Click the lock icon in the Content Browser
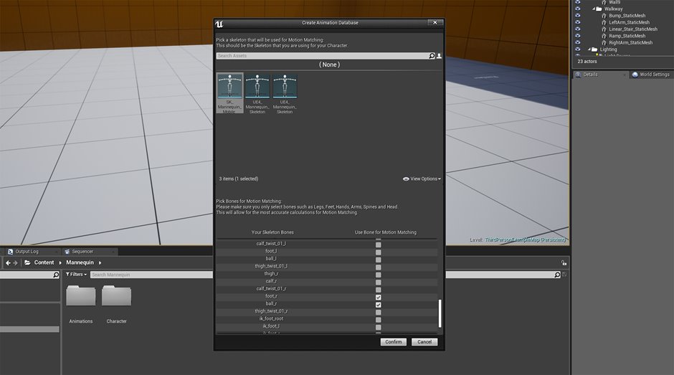This screenshot has width=674, height=375. [564, 262]
